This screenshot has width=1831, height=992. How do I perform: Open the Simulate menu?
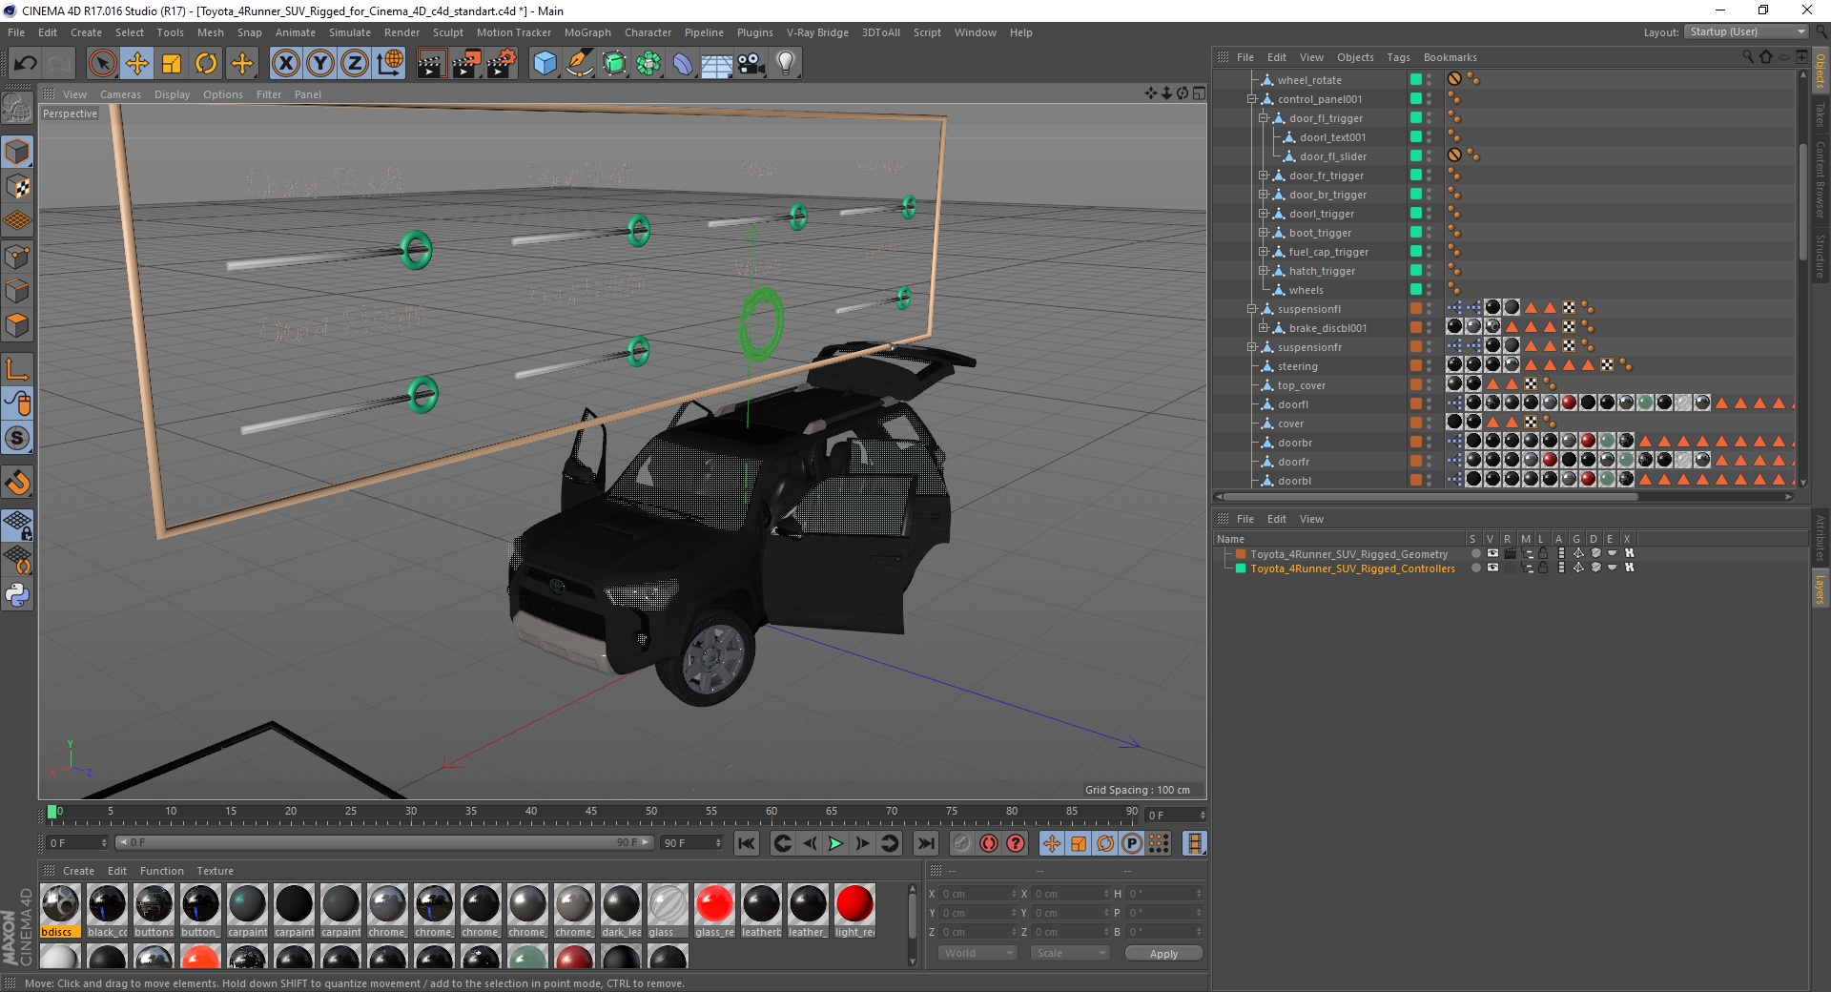(x=350, y=32)
